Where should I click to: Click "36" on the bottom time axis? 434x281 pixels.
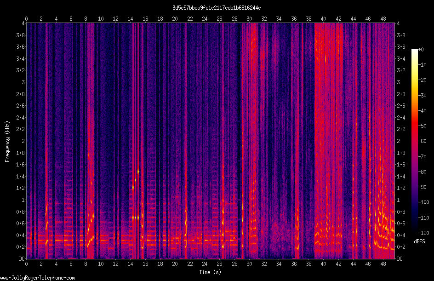(294, 264)
